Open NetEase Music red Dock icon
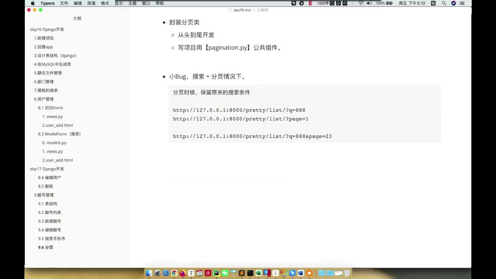This screenshot has width=496, height=279. [x=208, y=273]
